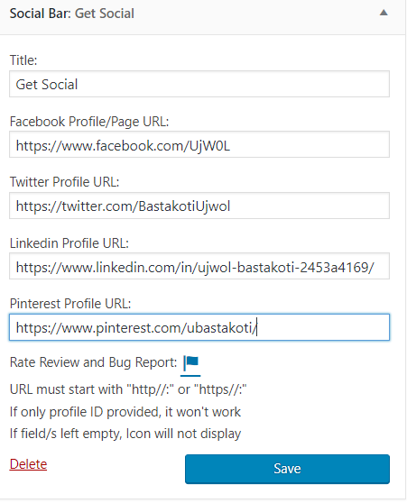Focus the Facebook Profile/Page URL field
Image resolution: width=407 pixels, height=503 pixels.
(x=199, y=144)
